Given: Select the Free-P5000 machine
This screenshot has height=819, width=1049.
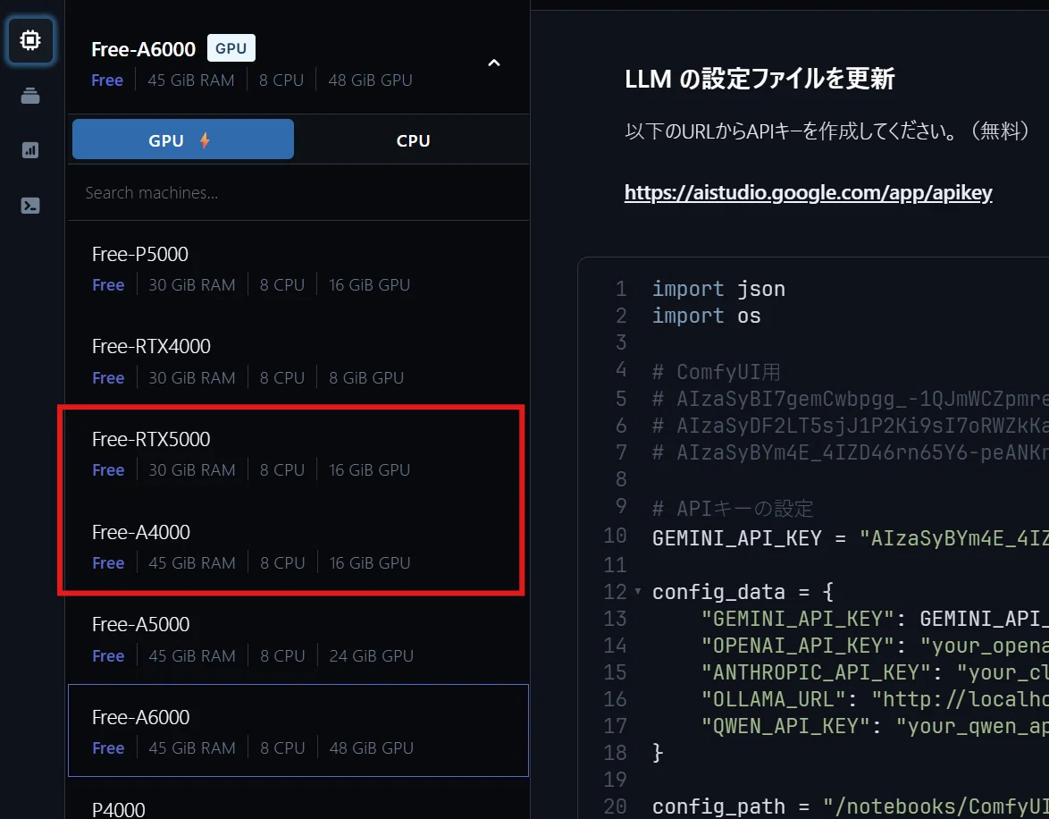Looking at the screenshot, I should tap(298, 268).
